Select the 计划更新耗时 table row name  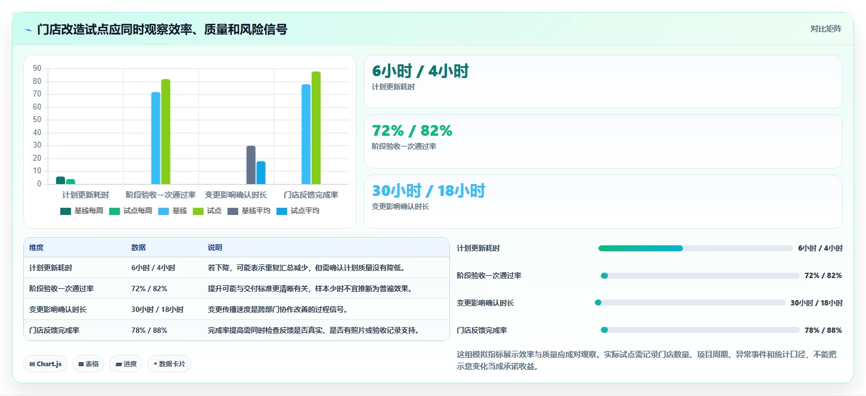point(51,268)
